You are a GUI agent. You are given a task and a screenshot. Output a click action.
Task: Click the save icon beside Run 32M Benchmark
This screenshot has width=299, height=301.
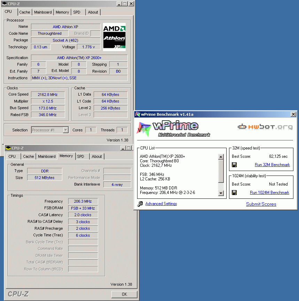234,165
